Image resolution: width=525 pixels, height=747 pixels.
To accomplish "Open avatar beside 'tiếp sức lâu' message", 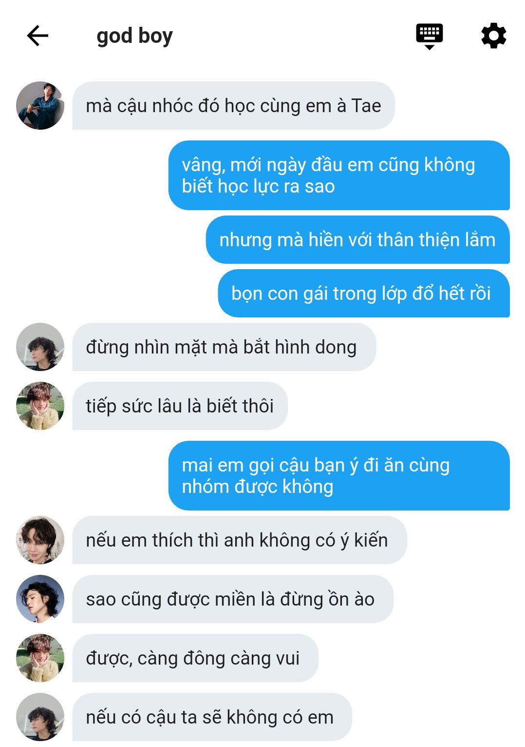I will (40, 406).
